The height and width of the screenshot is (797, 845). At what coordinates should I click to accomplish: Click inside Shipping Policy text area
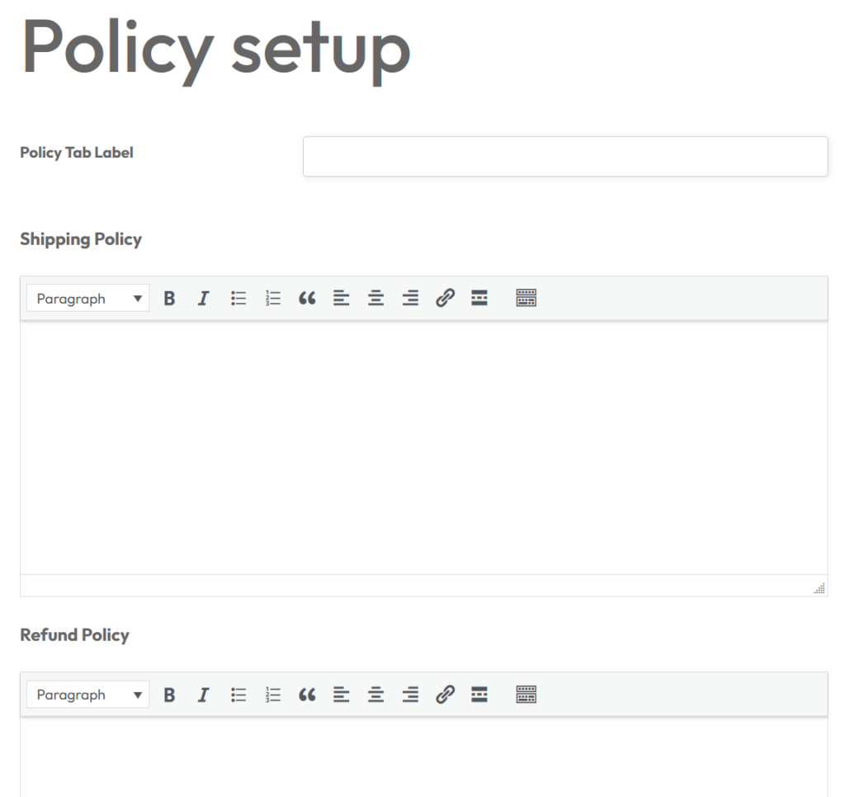[x=422, y=446]
